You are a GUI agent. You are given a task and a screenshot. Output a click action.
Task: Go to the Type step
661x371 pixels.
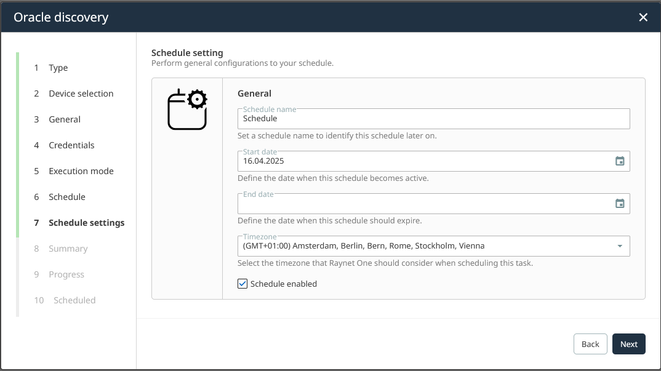pos(58,68)
